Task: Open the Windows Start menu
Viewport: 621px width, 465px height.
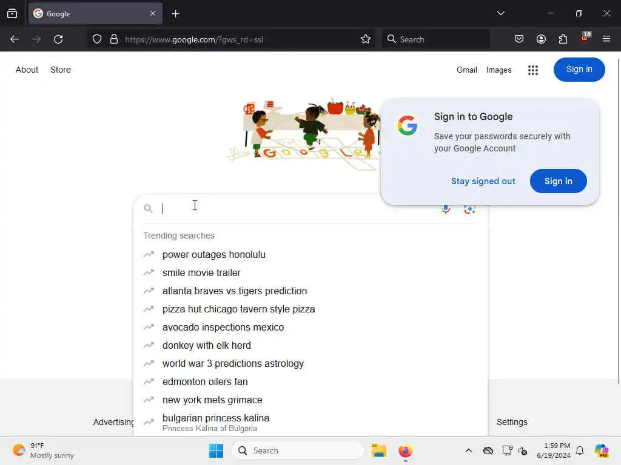Action: pyautogui.click(x=217, y=450)
